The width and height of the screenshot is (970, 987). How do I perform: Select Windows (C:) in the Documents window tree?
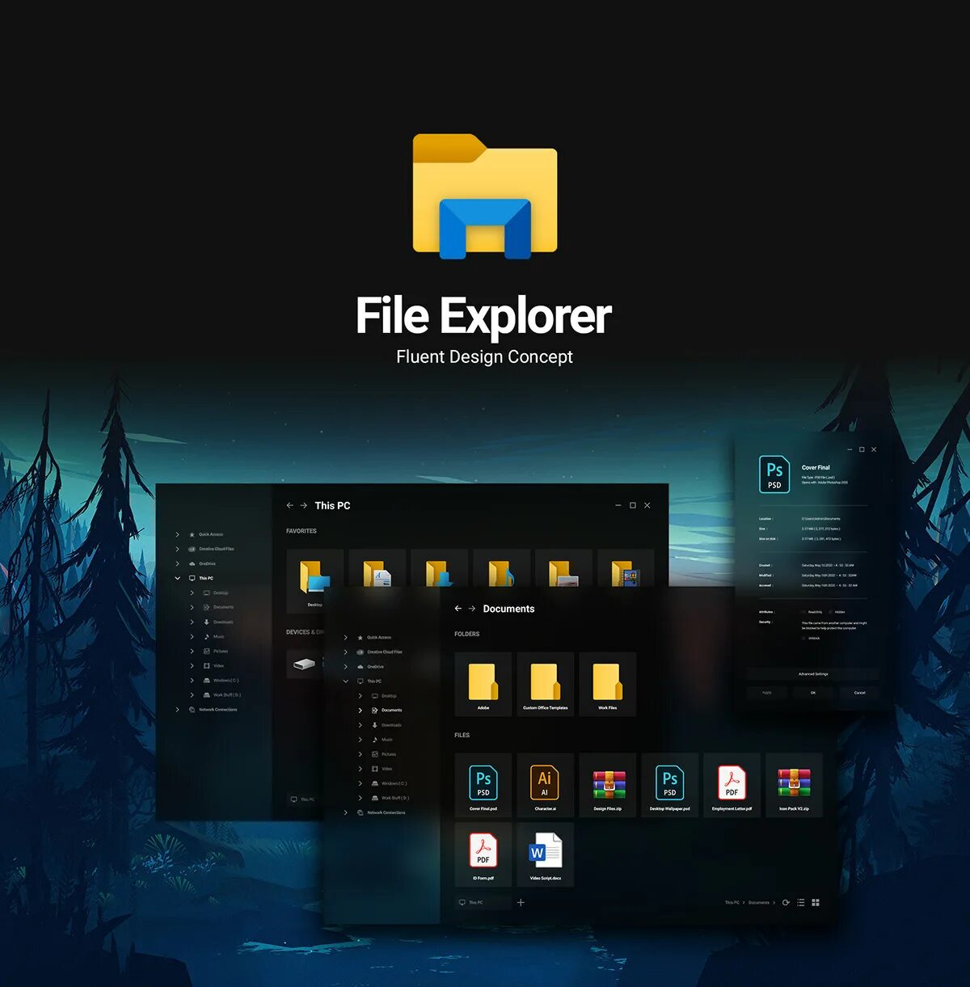click(x=389, y=783)
